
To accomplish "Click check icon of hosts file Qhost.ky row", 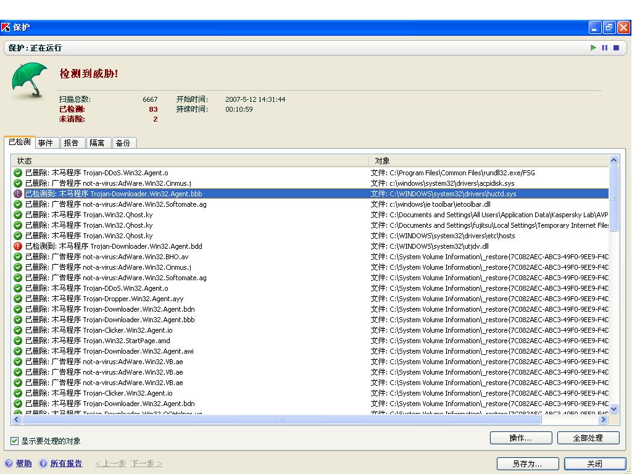I will pyautogui.click(x=18, y=236).
